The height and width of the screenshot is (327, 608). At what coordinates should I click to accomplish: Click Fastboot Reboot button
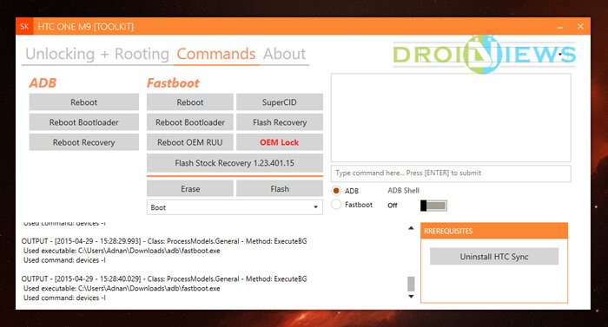tap(190, 102)
